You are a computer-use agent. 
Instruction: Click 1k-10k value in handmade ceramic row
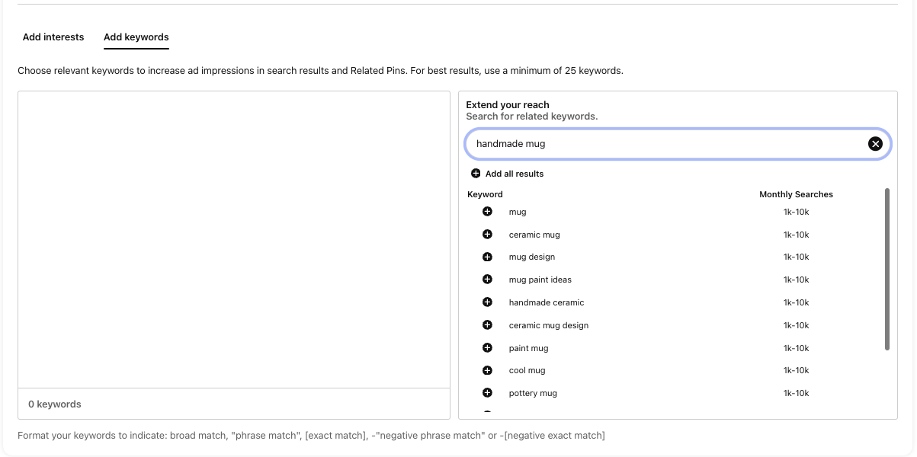pyautogui.click(x=796, y=302)
